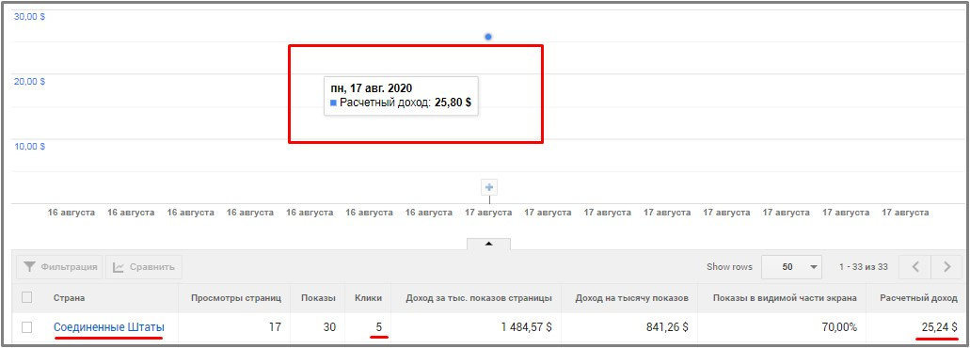970x348 pixels.
Task: Open the Фильтрация filter button
Action: [x=60, y=267]
